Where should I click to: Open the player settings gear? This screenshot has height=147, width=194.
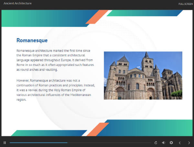point(171,142)
